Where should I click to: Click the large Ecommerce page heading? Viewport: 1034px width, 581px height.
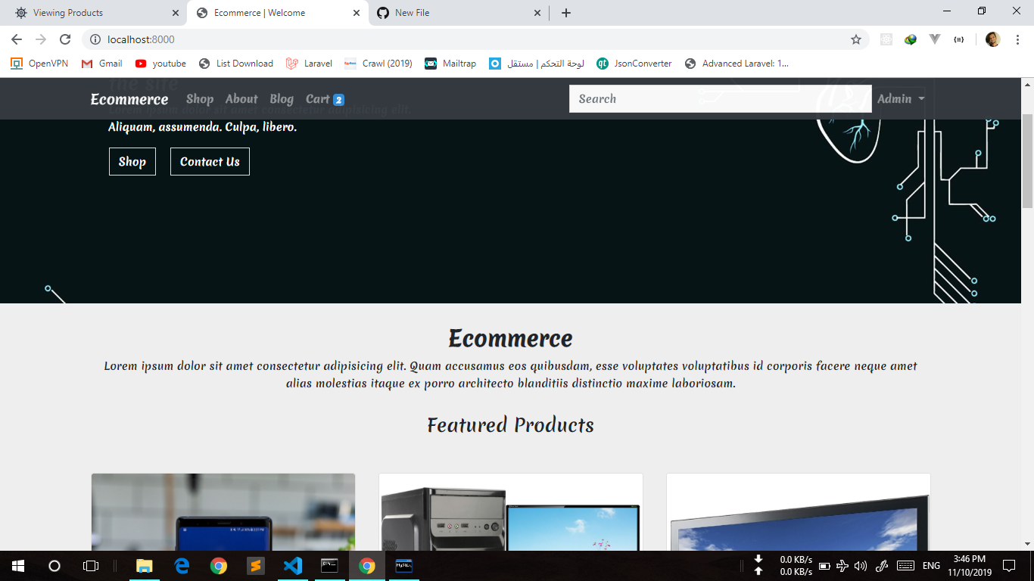point(510,338)
